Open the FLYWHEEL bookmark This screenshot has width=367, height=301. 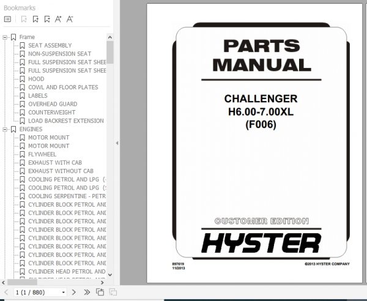tap(42, 155)
